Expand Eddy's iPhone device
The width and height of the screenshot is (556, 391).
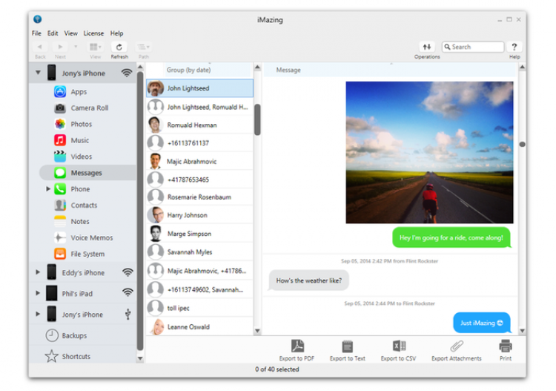point(38,272)
